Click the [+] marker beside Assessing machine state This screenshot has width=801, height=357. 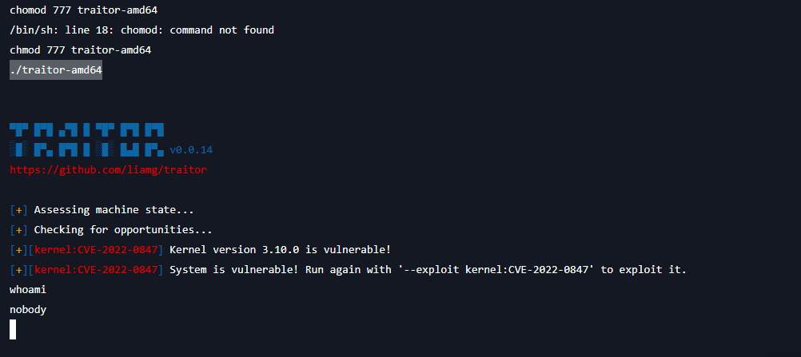[x=19, y=210]
